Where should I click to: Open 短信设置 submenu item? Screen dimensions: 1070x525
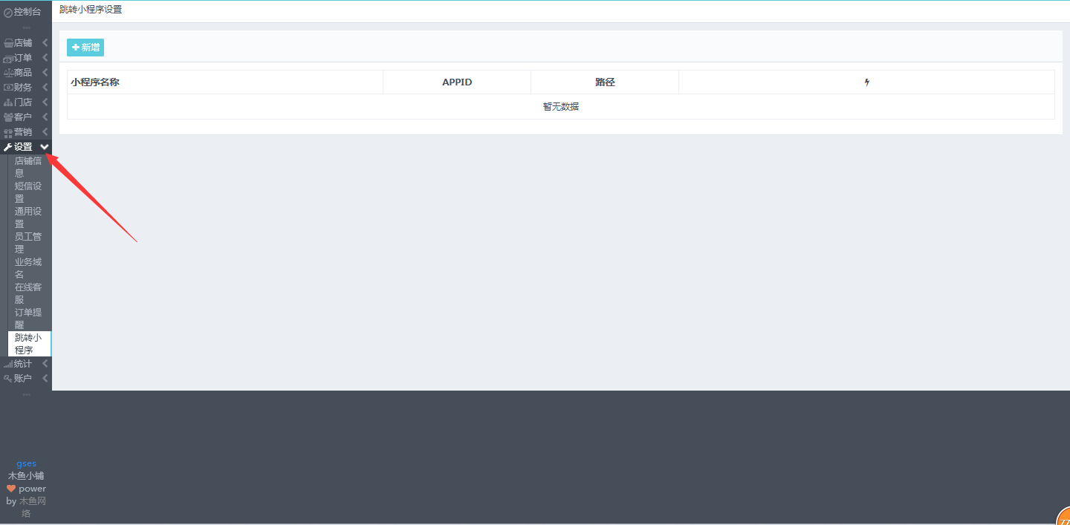28,192
